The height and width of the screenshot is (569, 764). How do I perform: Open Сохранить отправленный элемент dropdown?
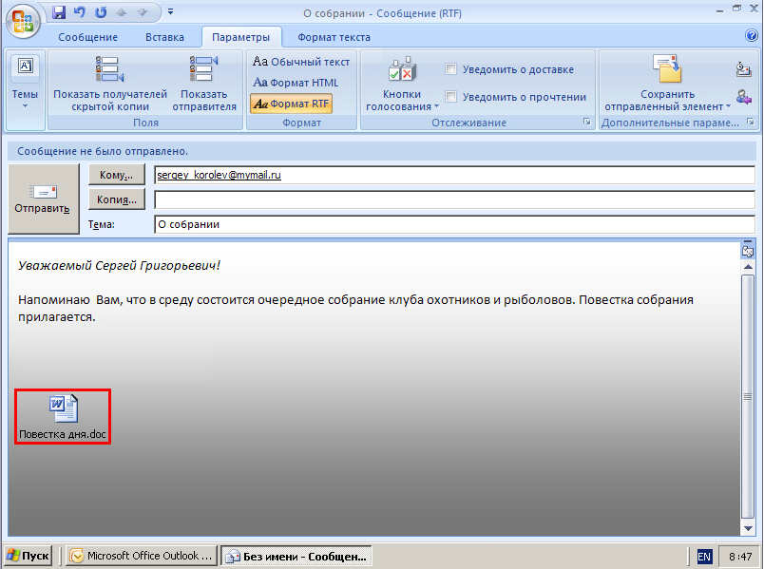coord(667,83)
